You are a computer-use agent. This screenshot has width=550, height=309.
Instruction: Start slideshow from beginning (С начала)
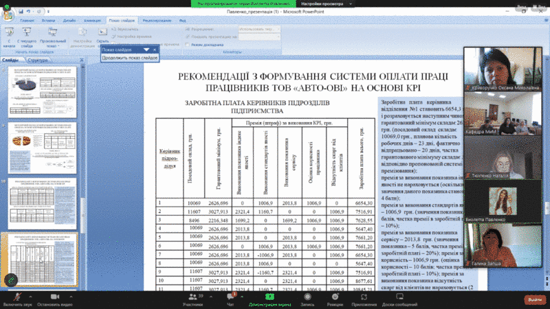pos(10,38)
